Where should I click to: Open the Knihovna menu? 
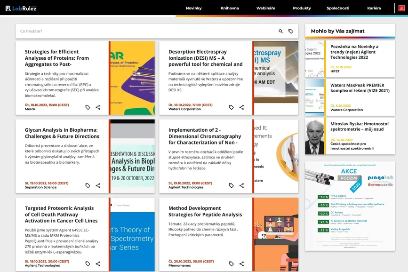point(230,8)
